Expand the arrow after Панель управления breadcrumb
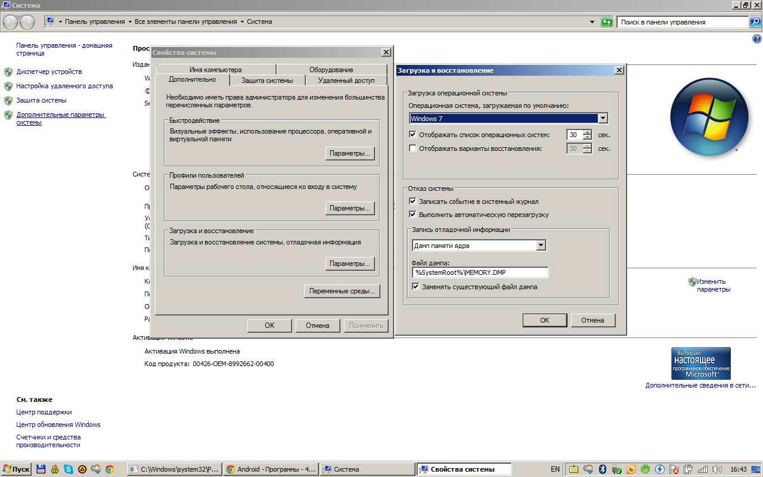The image size is (763, 477). click(x=130, y=22)
